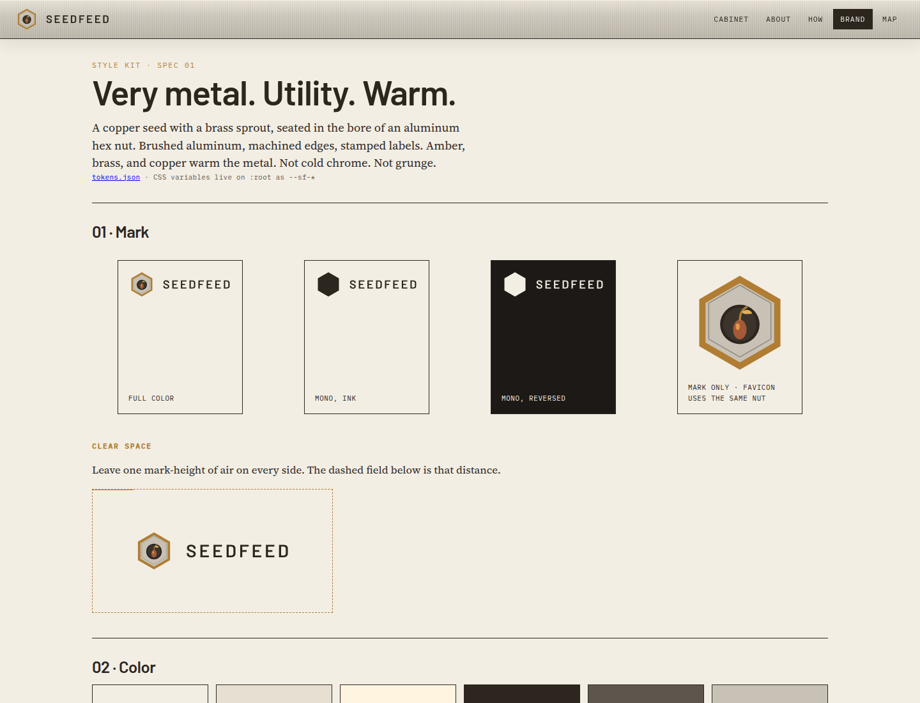Click the black hexagon in Mono, Ink card
The height and width of the screenshot is (703, 920).
[328, 284]
